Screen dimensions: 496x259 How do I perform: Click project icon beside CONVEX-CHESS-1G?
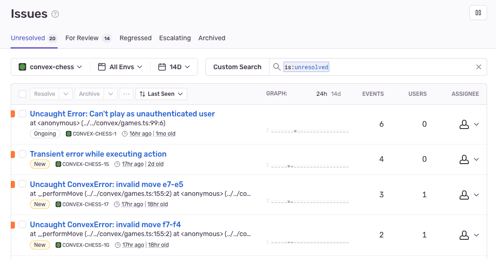coord(58,245)
